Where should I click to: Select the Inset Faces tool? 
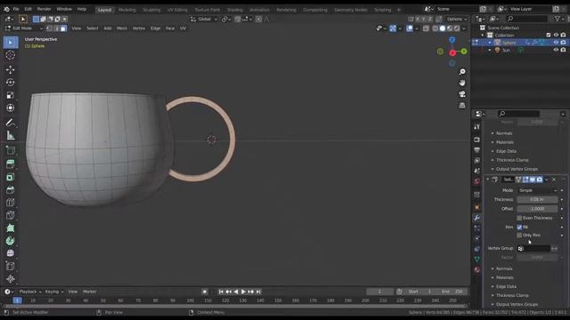11,177
